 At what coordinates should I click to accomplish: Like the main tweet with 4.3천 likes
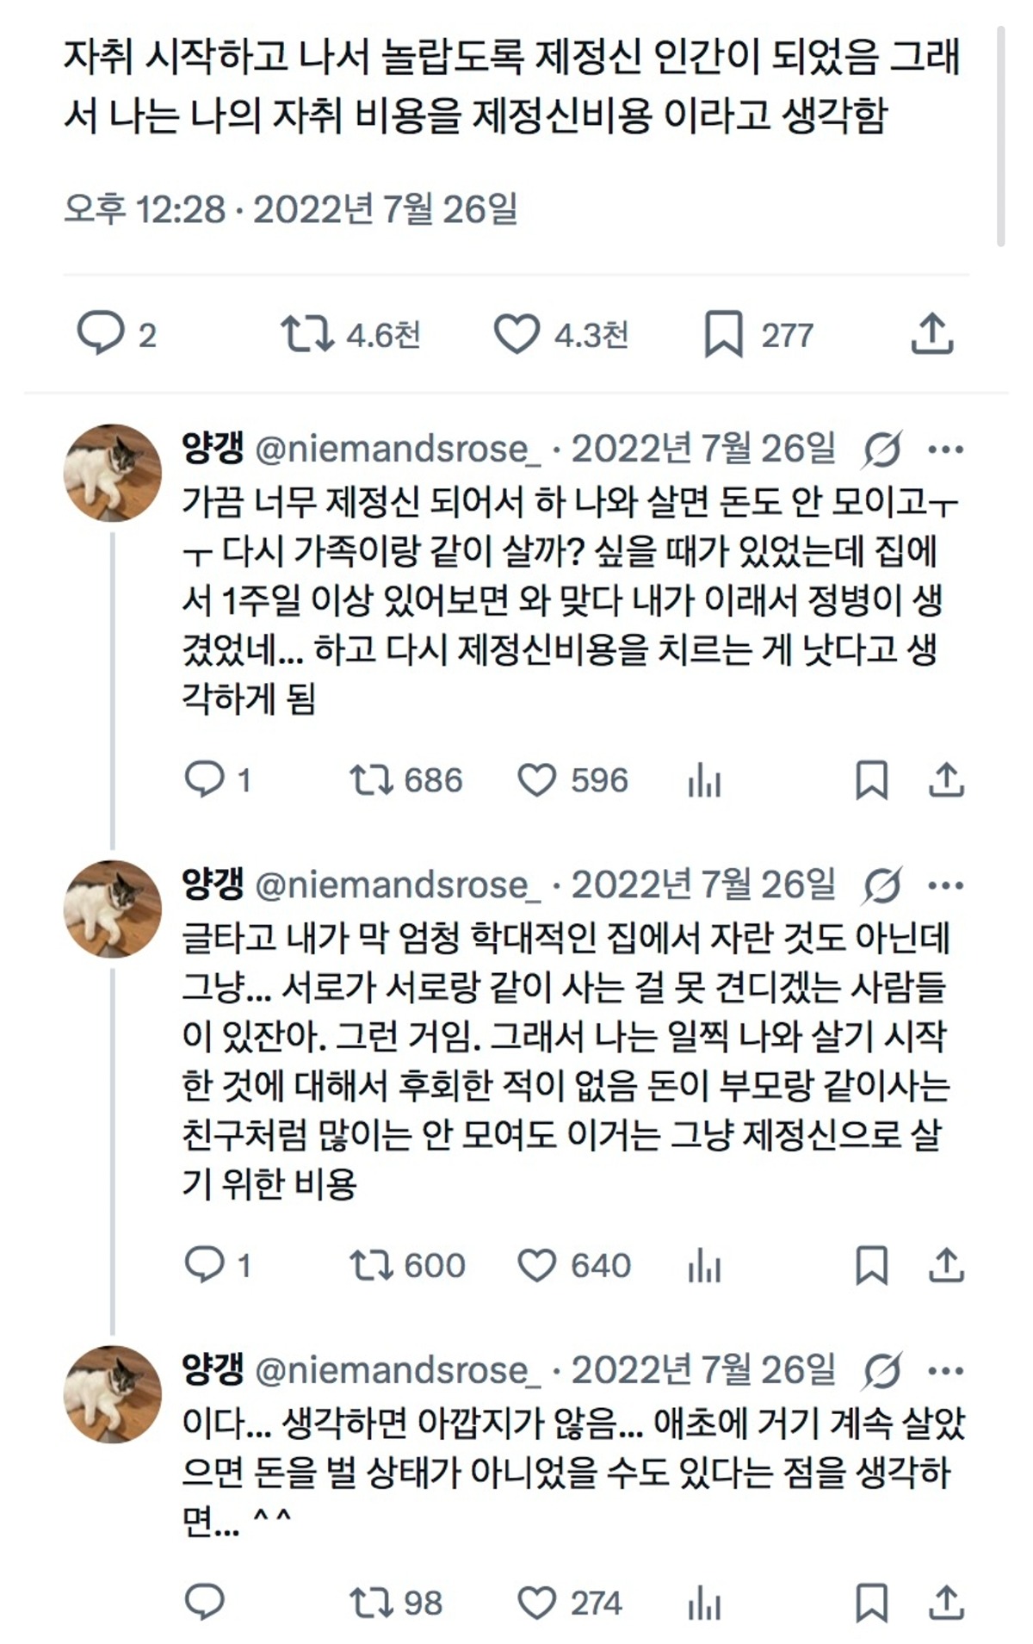point(516,333)
